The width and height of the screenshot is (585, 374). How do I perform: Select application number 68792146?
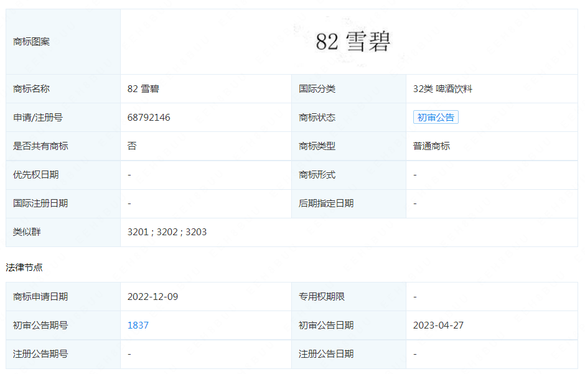[x=149, y=118]
